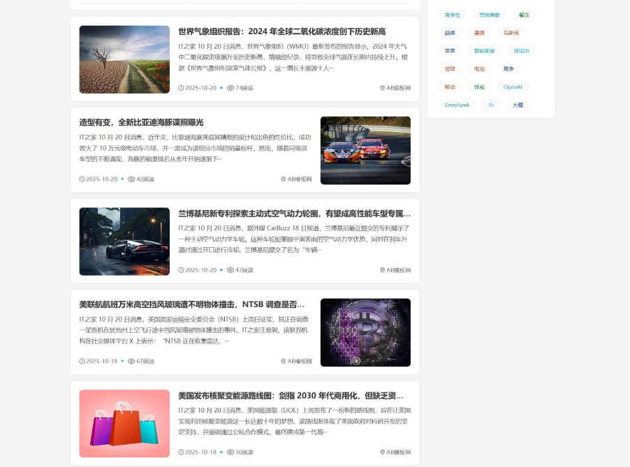The image size is (630, 467).
Task: Click the clock icon on the 兰博基尼 article date
Action: point(182,270)
